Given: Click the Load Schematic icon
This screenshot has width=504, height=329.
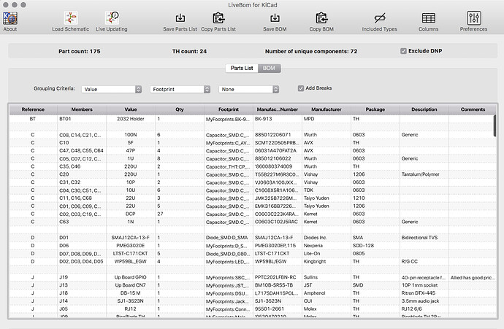Looking at the screenshot, I should tap(71, 18).
